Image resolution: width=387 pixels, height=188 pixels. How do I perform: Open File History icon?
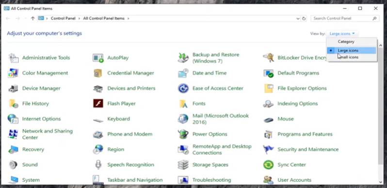click(13, 104)
